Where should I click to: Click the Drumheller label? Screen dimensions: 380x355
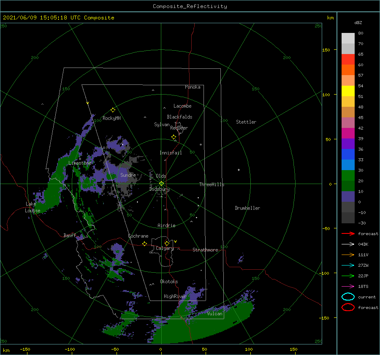(247, 208)
